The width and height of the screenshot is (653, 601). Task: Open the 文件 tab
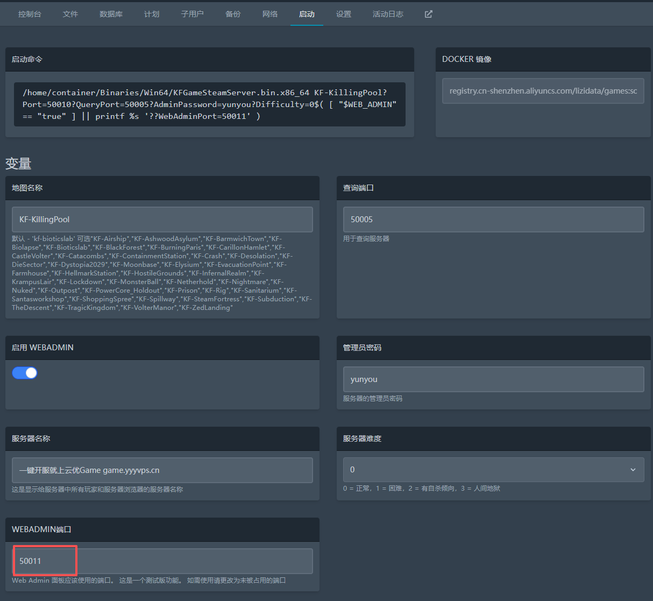pyautogui.click(x=70, y=14)
